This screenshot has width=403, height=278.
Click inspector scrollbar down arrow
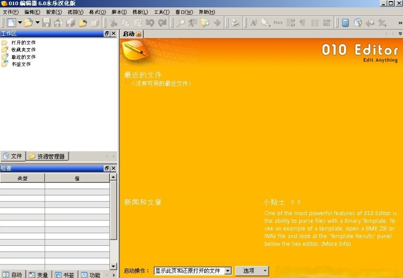point(114,267)
